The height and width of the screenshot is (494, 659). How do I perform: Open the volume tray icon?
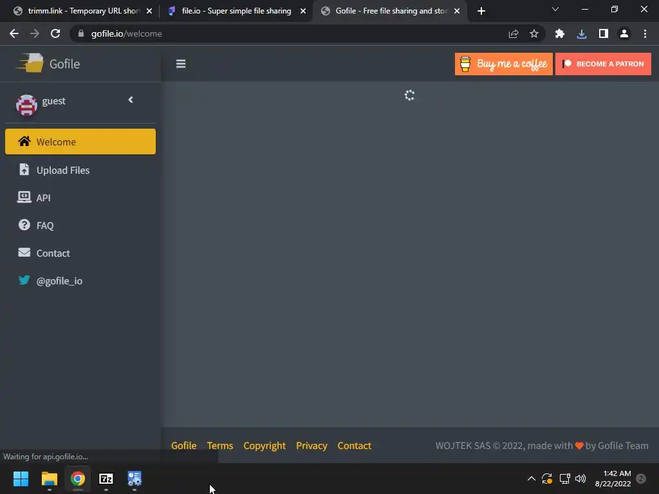pos(580,479)
